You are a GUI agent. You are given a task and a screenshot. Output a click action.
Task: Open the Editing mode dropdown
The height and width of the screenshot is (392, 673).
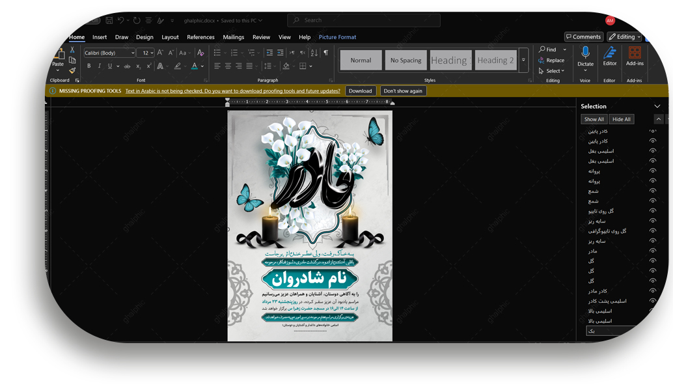(624, 37)
